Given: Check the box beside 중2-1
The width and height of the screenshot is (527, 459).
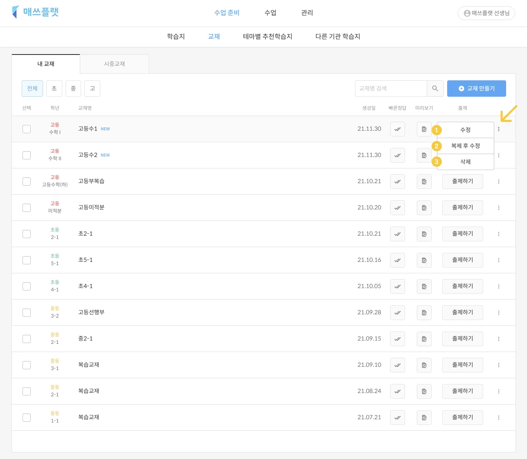Looking at the screenshot, I should click(x=27, y=339).
